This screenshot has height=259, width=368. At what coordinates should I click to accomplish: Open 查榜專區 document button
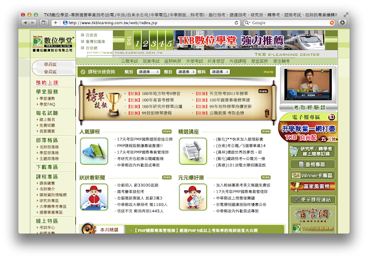coord(313,164)
